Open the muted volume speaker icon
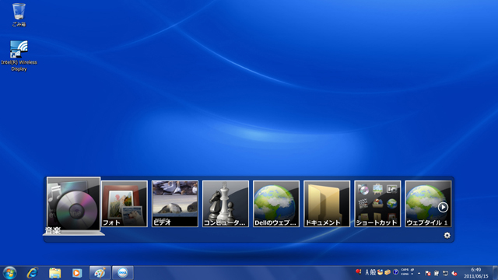The image size is (498, 280). (454, 273)
